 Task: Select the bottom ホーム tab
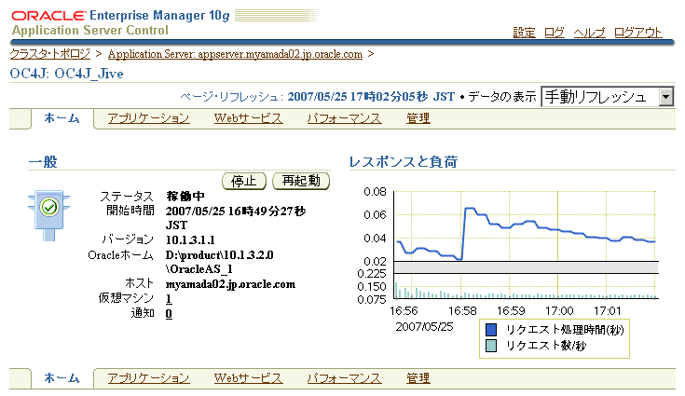click(x=62, y=378)
